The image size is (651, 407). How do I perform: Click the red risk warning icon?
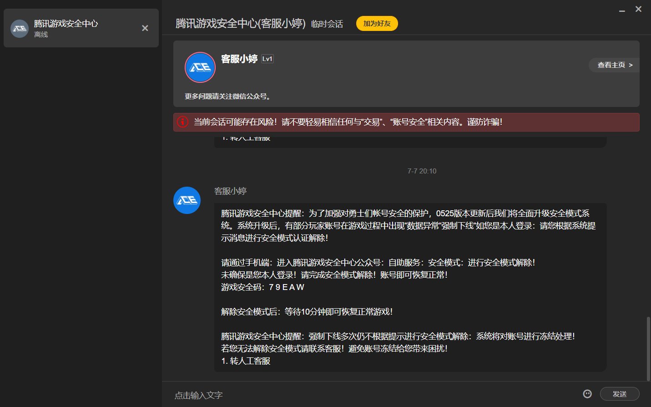click(182, 122)
